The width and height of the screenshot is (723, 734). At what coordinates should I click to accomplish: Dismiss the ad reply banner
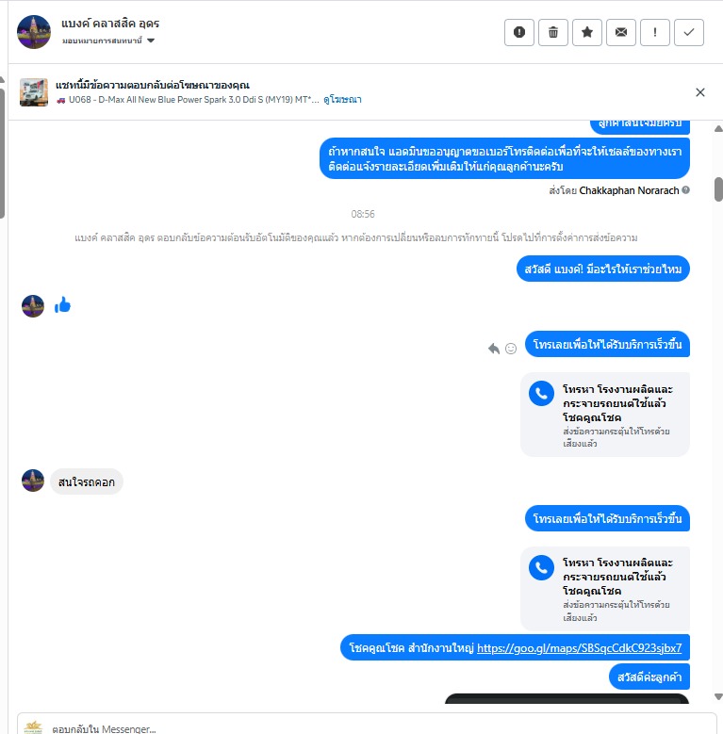click(700, 92)
